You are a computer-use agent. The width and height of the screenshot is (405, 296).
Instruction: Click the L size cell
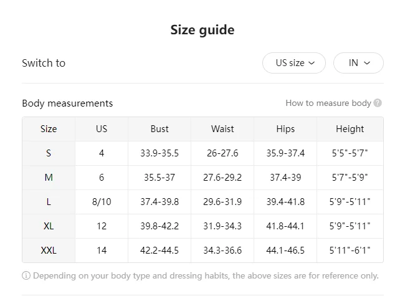[x=49, y=202]
